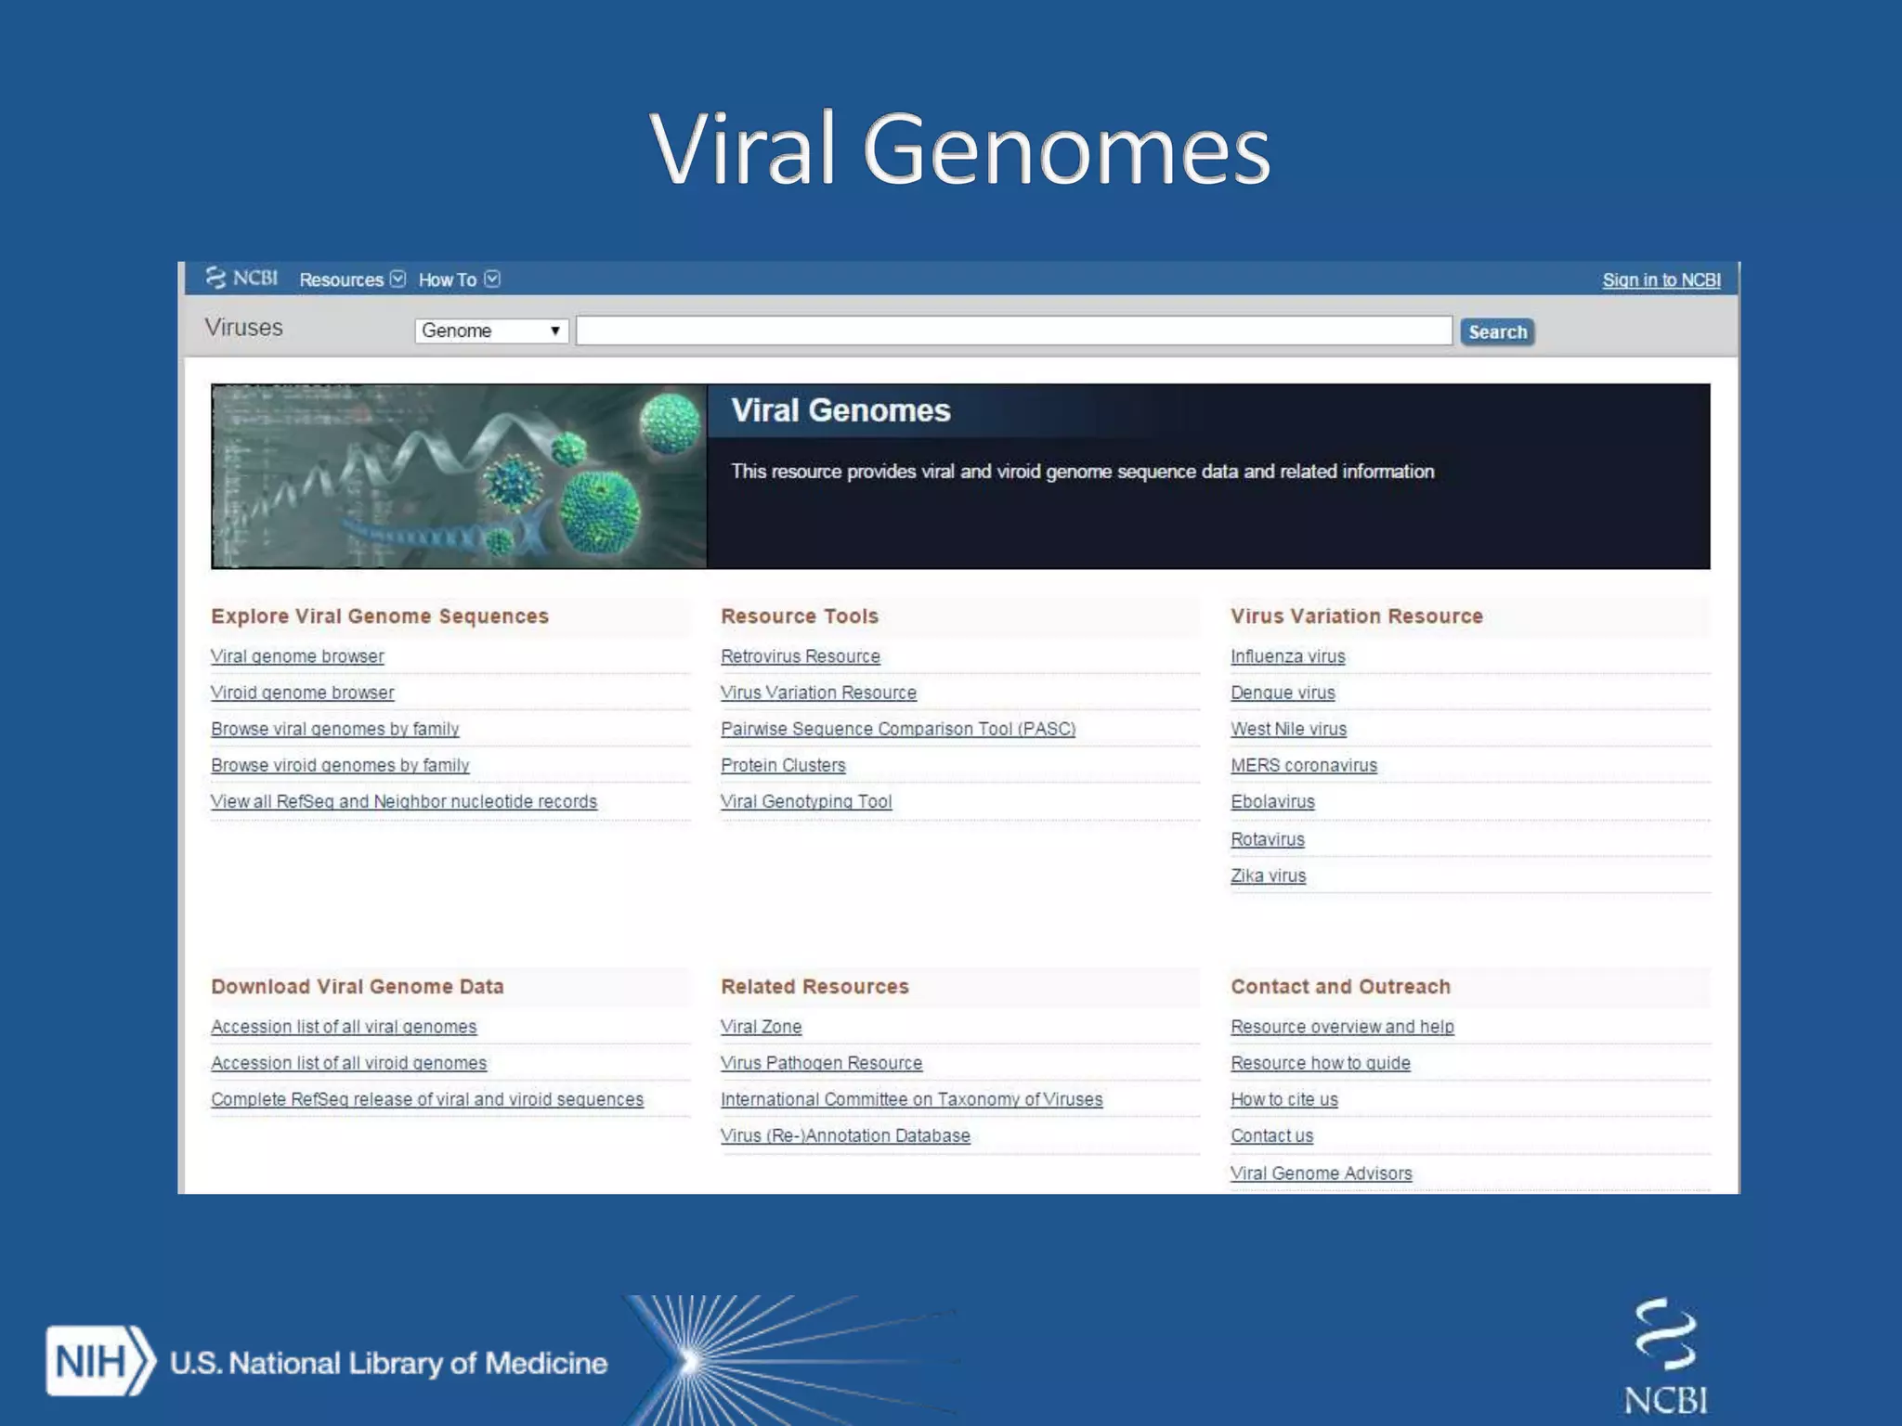The width and height of the screenshot is (1902, 1426).
Task: Open Viral genome browser link
Action: click(297, 656)
